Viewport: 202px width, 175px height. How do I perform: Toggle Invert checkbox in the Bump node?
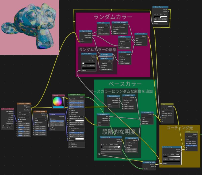click(51, 119)
